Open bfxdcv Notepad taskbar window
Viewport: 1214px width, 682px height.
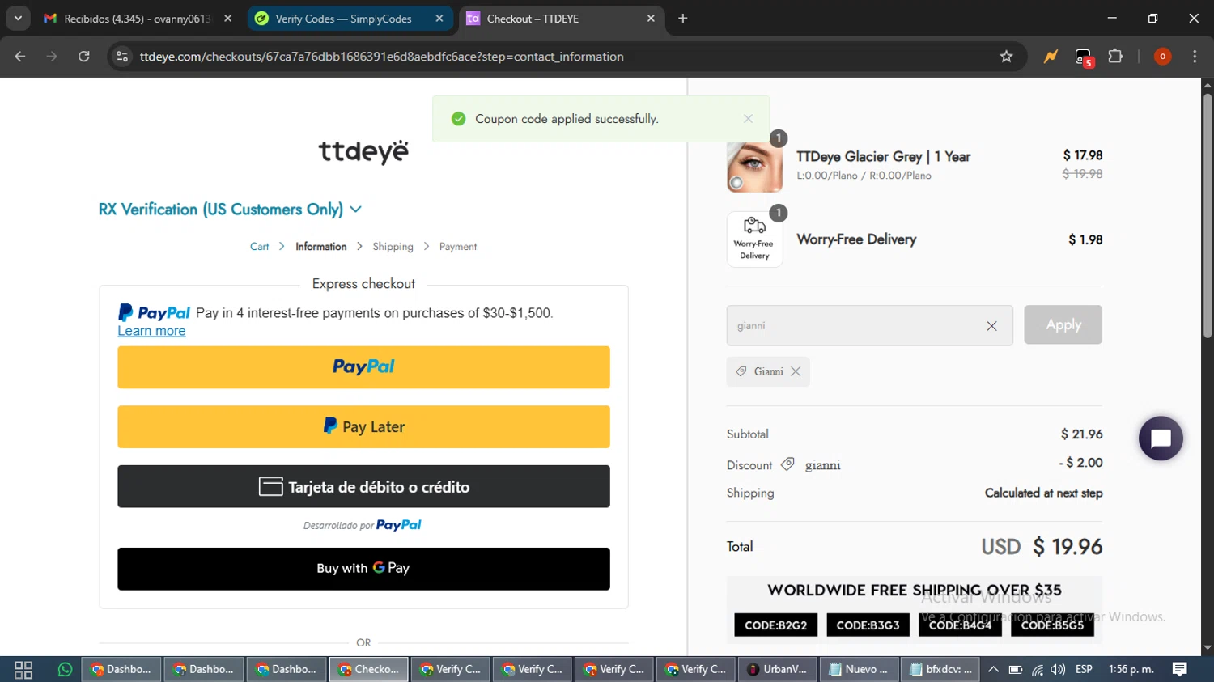pos(940,670)
